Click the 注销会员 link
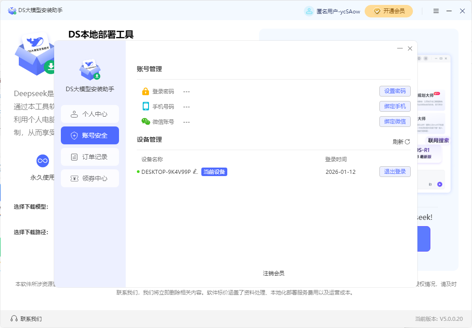Viewport: 472px width, 328px height. pos(273,273)
